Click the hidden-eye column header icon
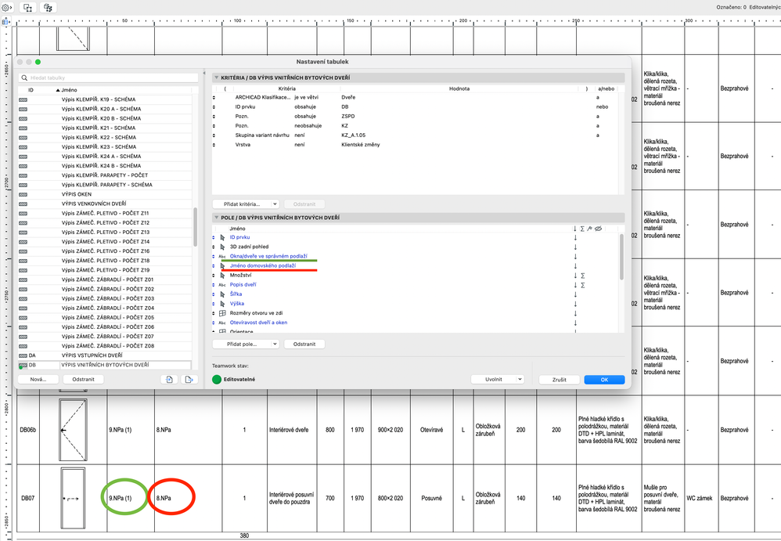 tap(598, 229)
